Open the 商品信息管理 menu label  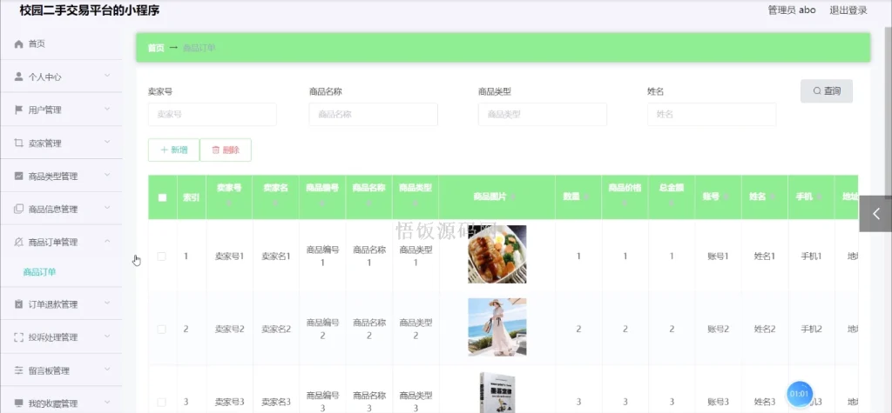pyautogui.click(x=53, y=210)
